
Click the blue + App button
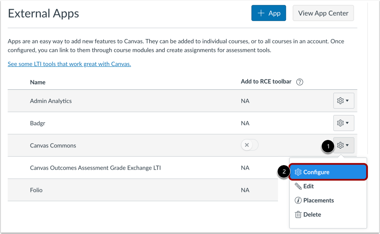[x=269, y=13]
